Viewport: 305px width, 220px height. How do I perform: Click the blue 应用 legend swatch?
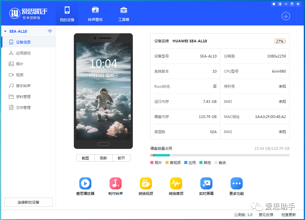pos(186,163)
